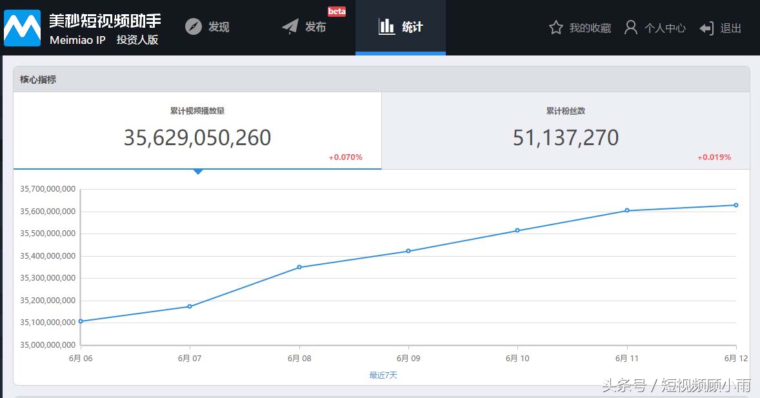The width and height of the screenshot is (760, 398).
Task: Select the 累计视频播放量 metric panel
Action: tap(197, 130)
